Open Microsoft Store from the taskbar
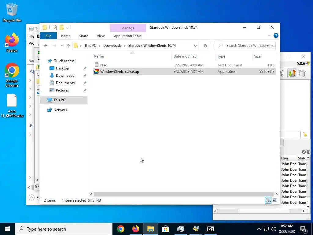 coord(165,229)
